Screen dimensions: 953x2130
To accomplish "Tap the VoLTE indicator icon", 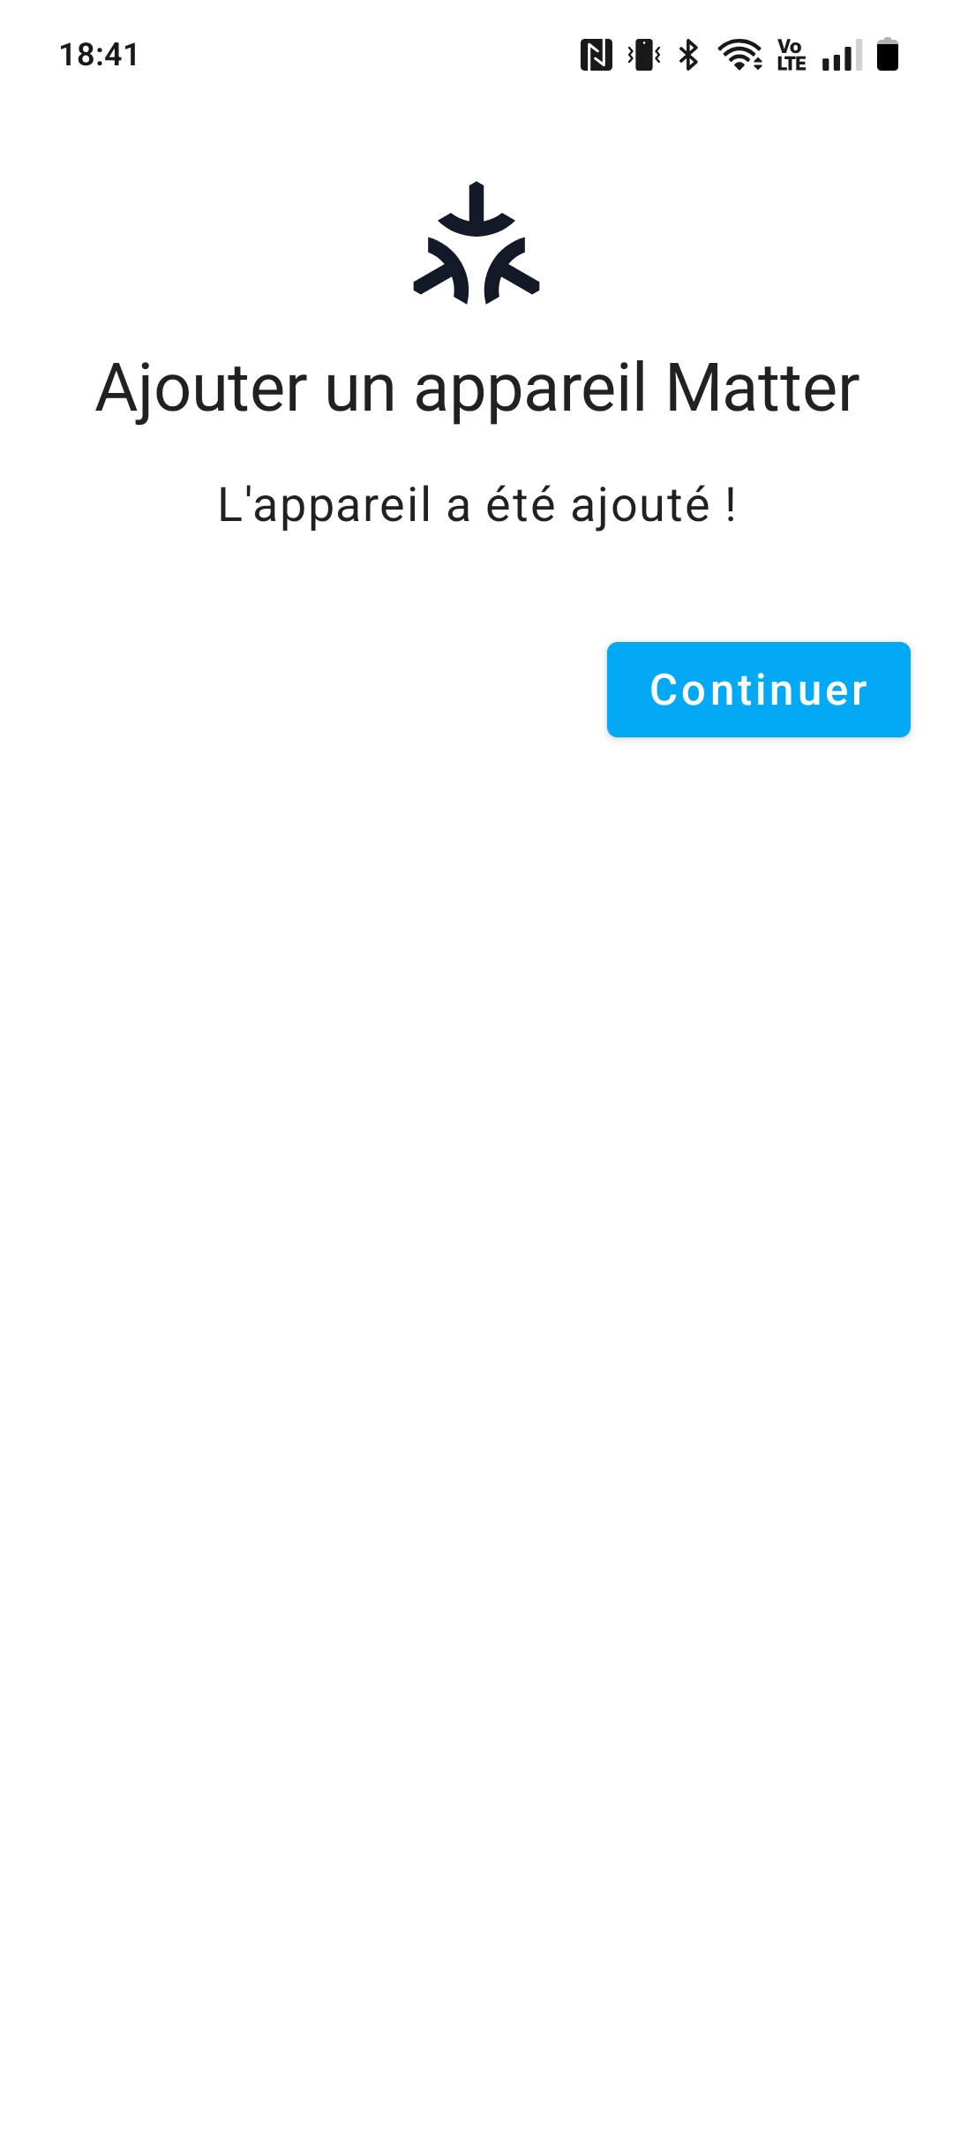I will click(792, 55).
